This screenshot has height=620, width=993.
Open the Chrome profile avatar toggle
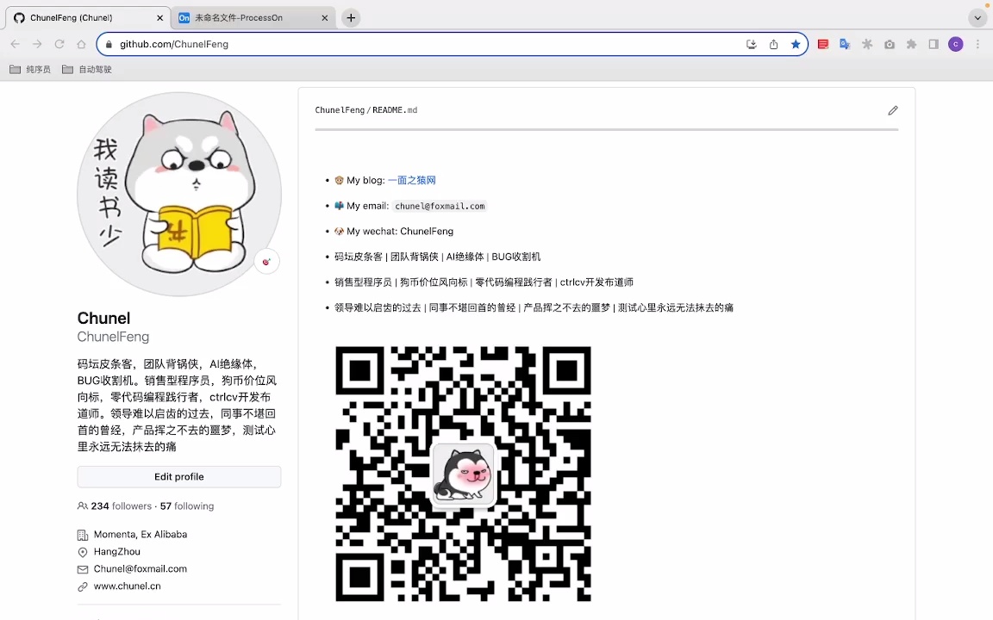coord(955,44)
